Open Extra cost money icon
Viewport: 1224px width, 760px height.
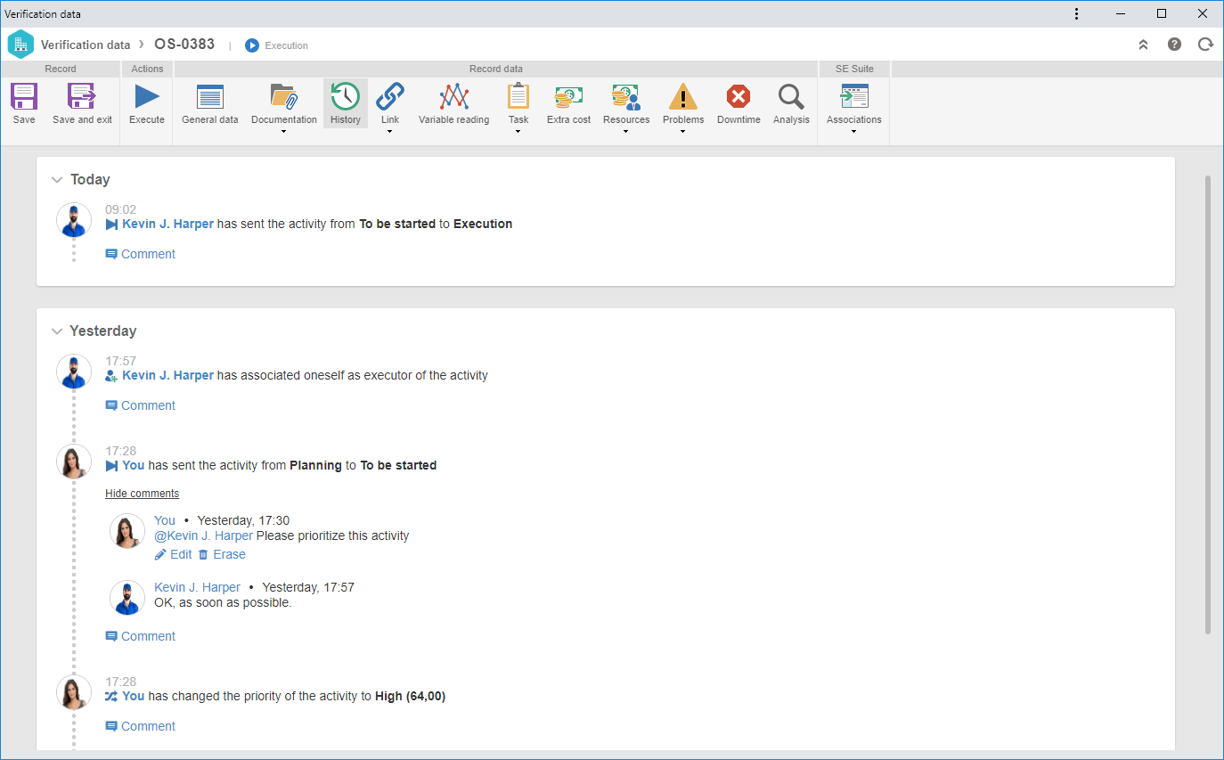click(x=568, y=96)
